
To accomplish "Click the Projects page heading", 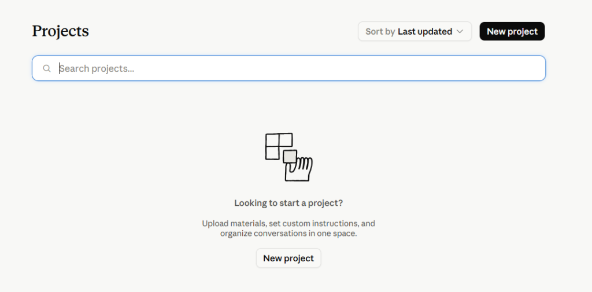I will pos(60,31).
